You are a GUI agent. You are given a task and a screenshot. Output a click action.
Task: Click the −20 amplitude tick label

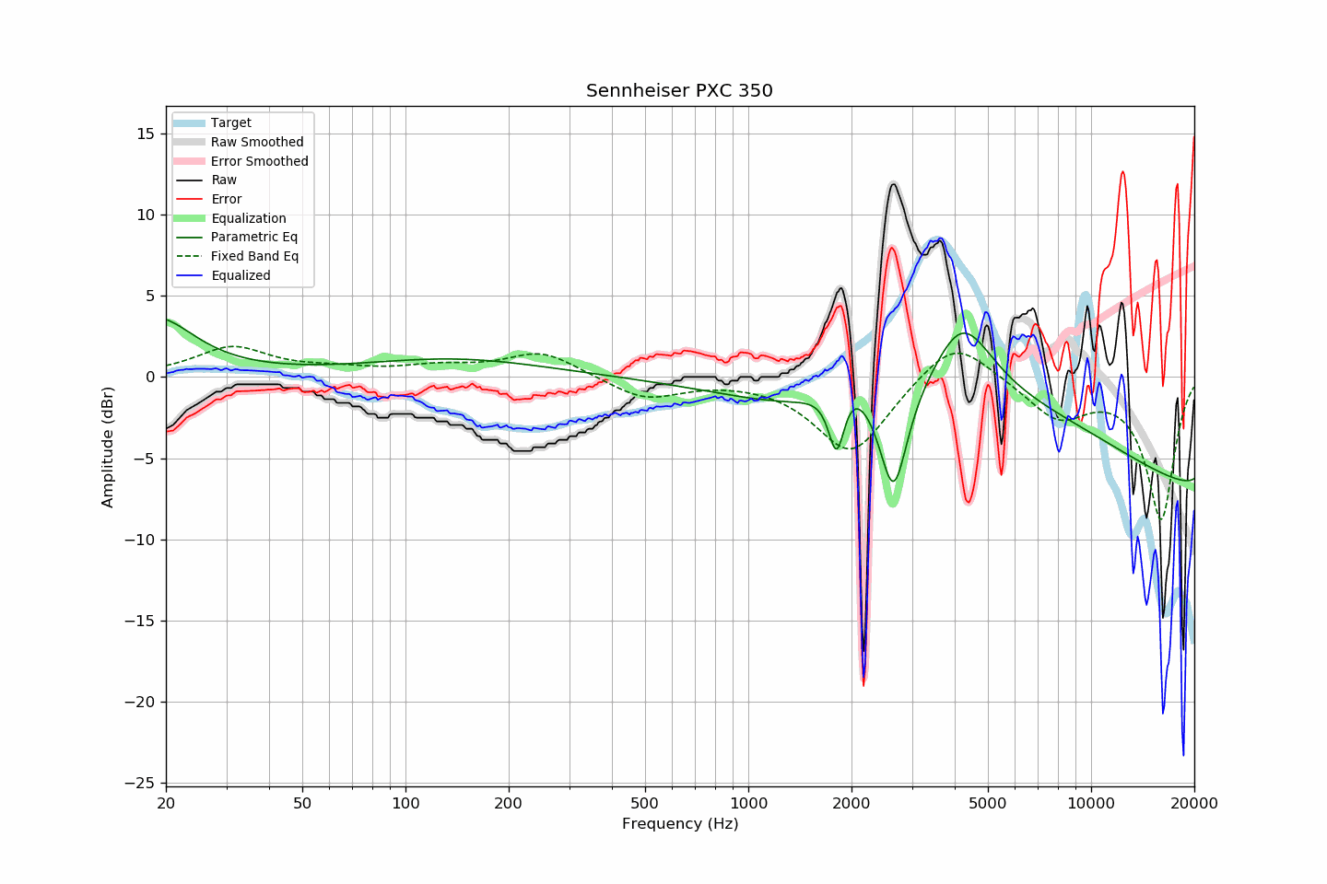coord(141,702)
